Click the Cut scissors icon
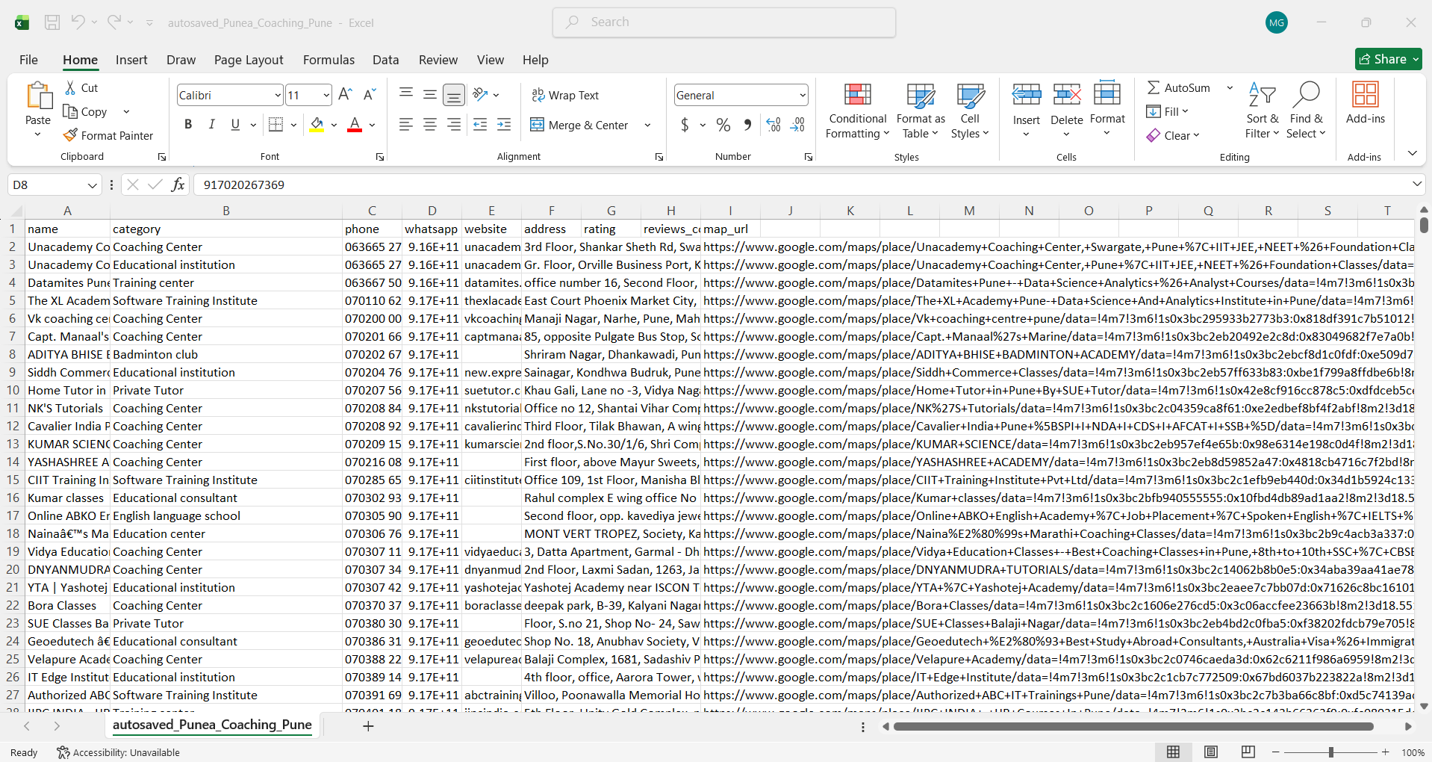The image size is (1432, 762). (x=71, y=88)
